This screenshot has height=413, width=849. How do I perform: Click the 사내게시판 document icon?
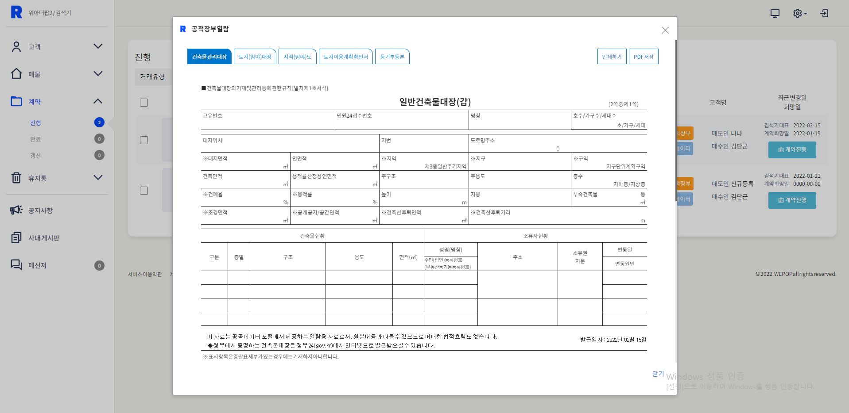16,237
